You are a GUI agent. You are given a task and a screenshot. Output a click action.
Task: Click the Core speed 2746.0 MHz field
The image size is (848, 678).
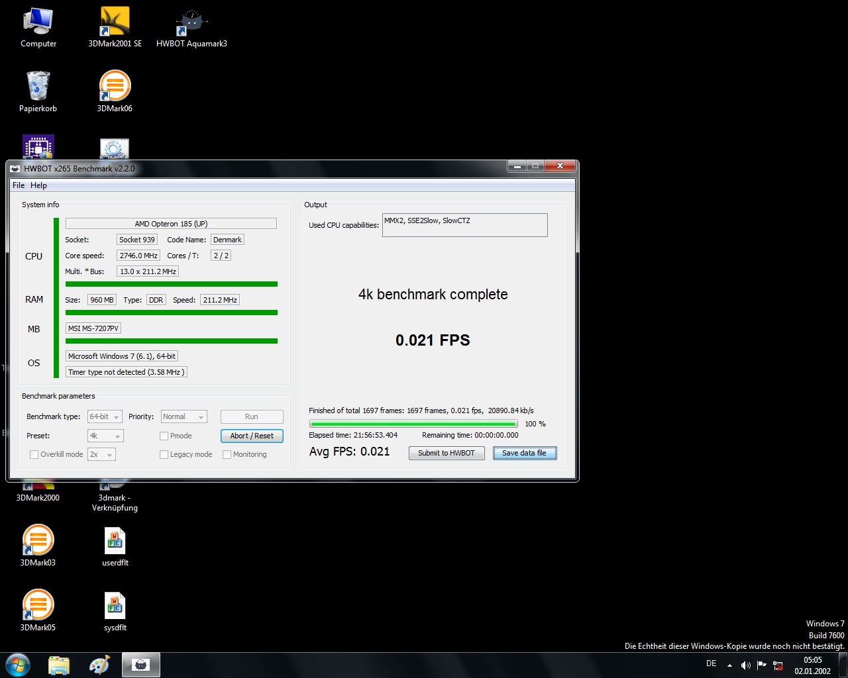pyautogui.click(x=138, y=256)
